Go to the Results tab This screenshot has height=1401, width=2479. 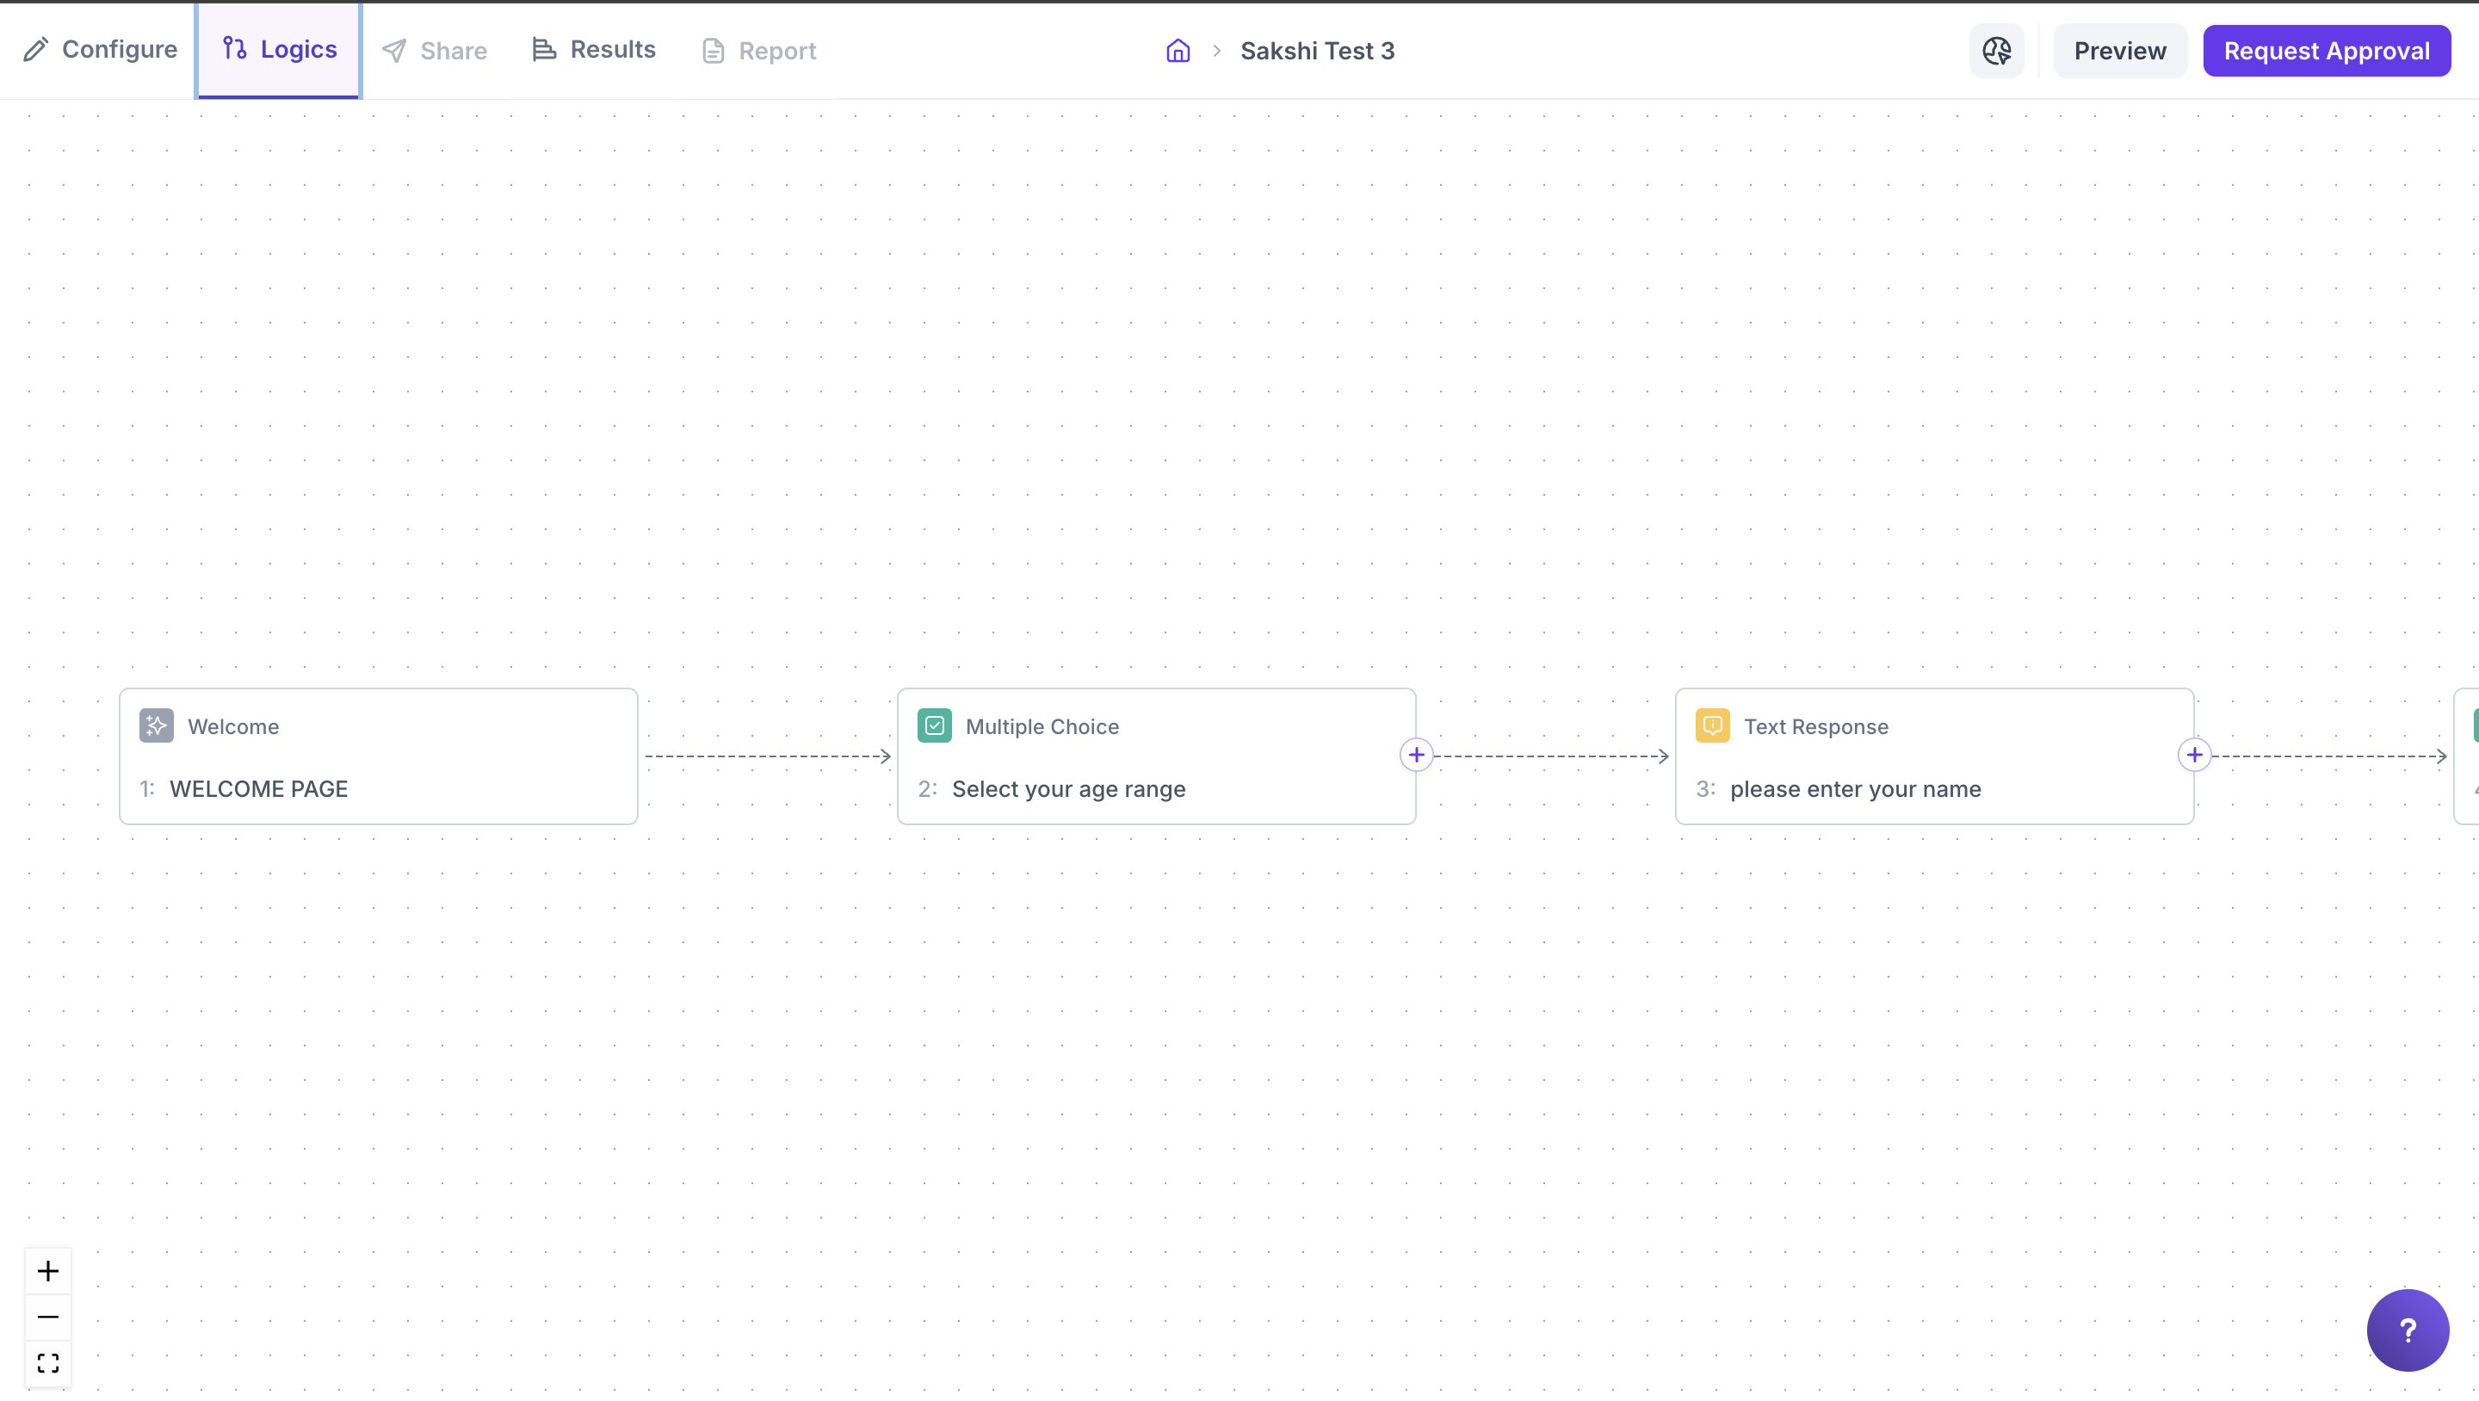click(594, 50)
